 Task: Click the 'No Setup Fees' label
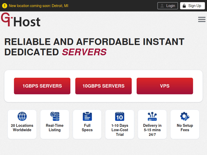coord(185,128)
